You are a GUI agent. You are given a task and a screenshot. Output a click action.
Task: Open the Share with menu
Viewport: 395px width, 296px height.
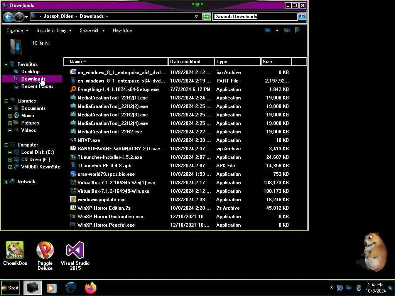(92, 30)
